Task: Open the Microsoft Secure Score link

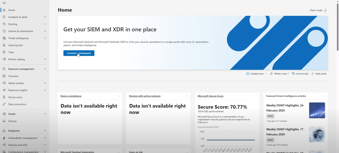Action: [x=210, y=96]
